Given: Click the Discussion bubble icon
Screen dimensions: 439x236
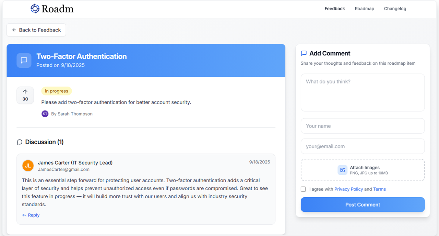Looking at the screenshot, I should pyautogui.click(x=20, y=142).
